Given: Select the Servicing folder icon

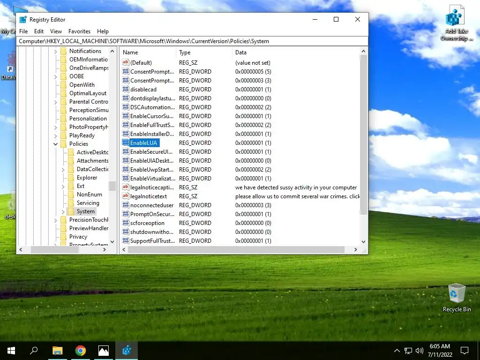Looking at the screenshot, I should (x=71, y=203).
